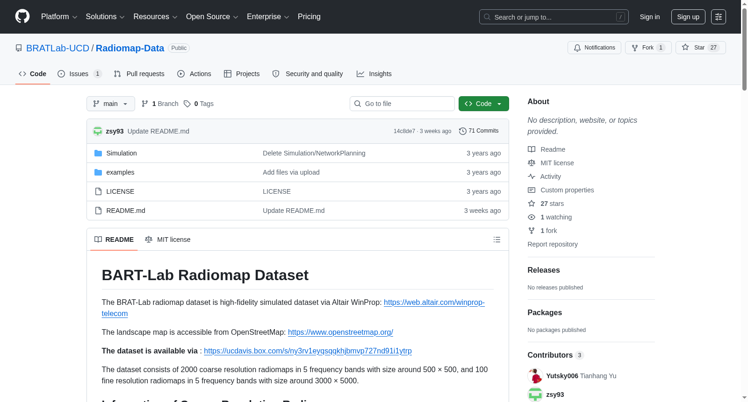Open the OpenStreetMap link
This screenshot has width=748, height=402.
tap(340, 332)
